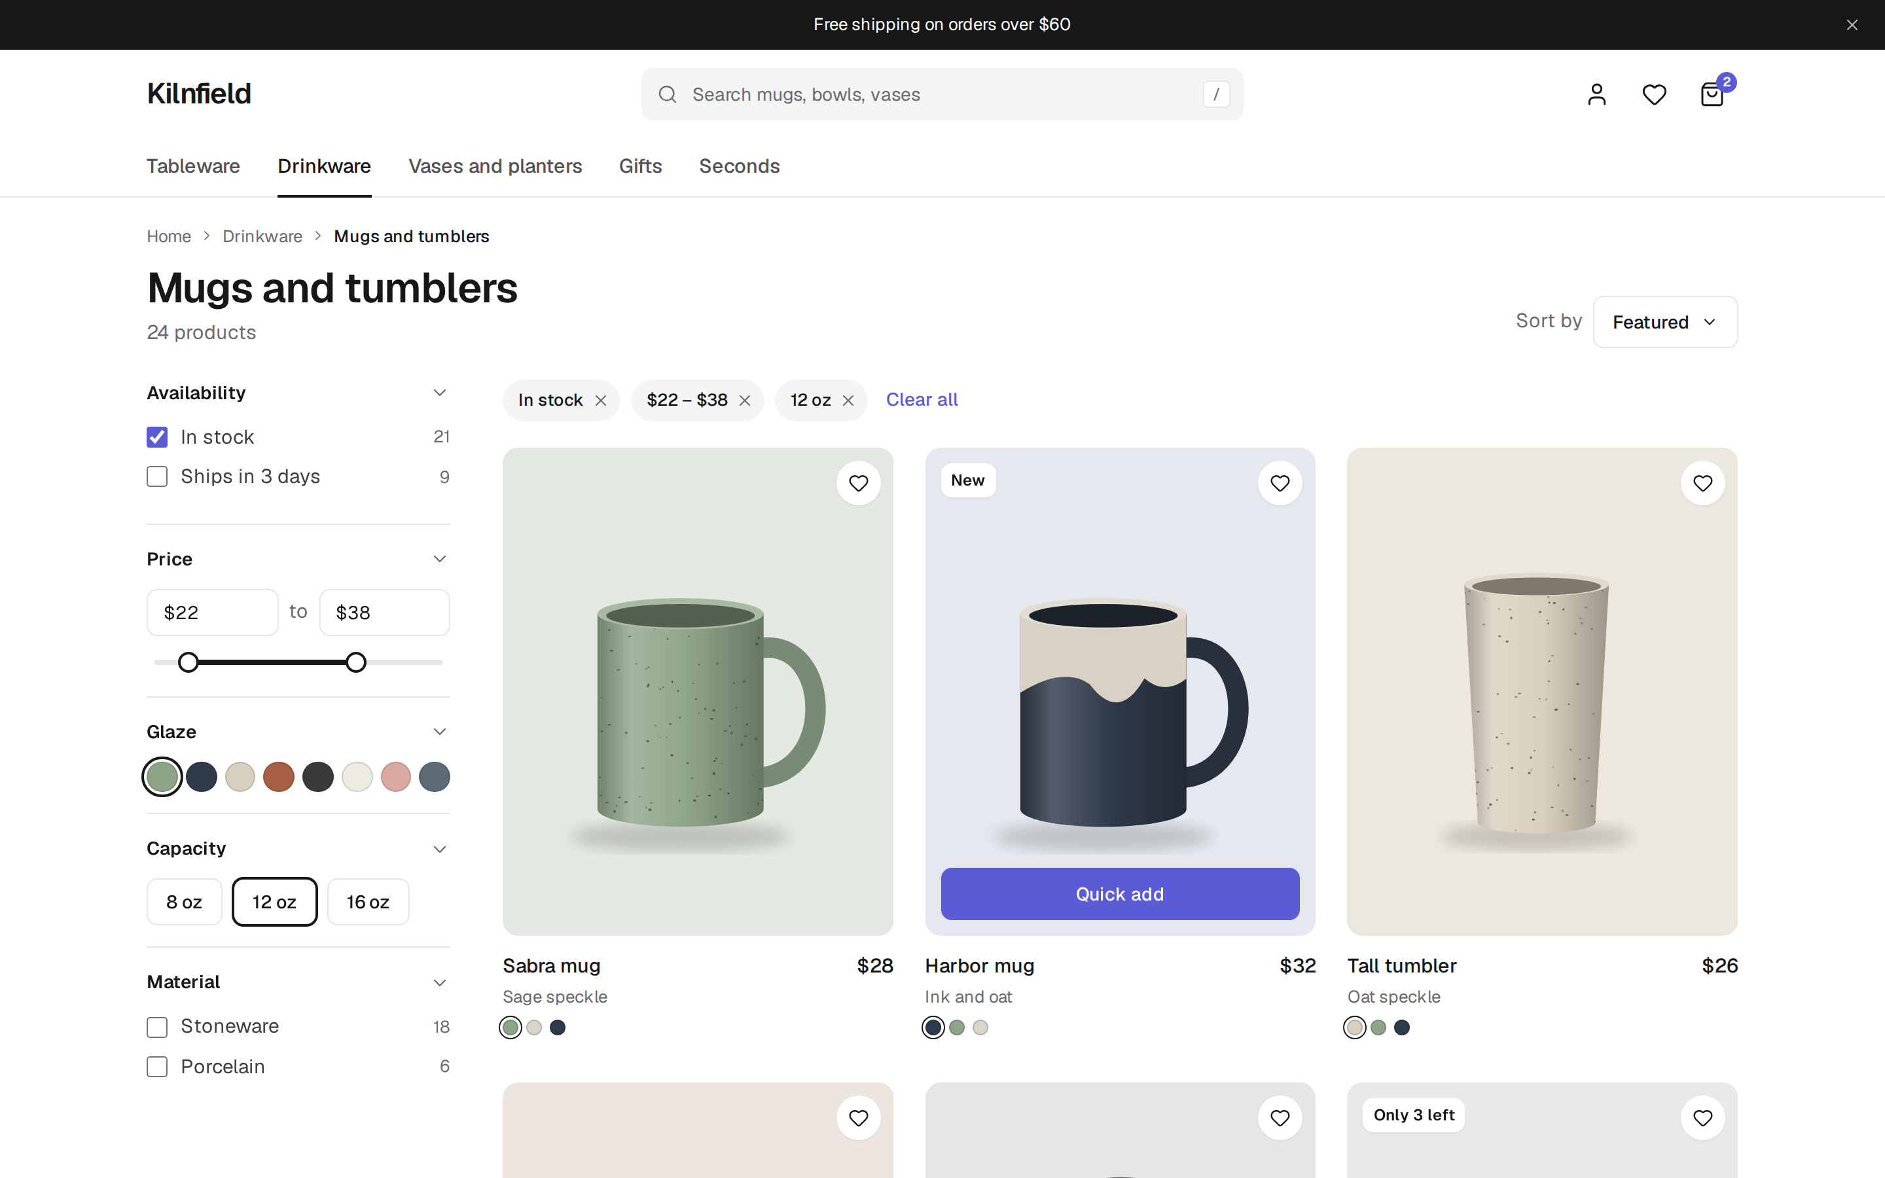
Task: Focus the search mugs, bowls, vases field
Action: 942,94
